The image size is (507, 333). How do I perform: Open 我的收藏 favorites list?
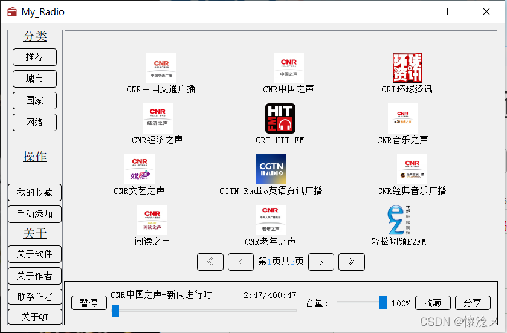(34, 192)
